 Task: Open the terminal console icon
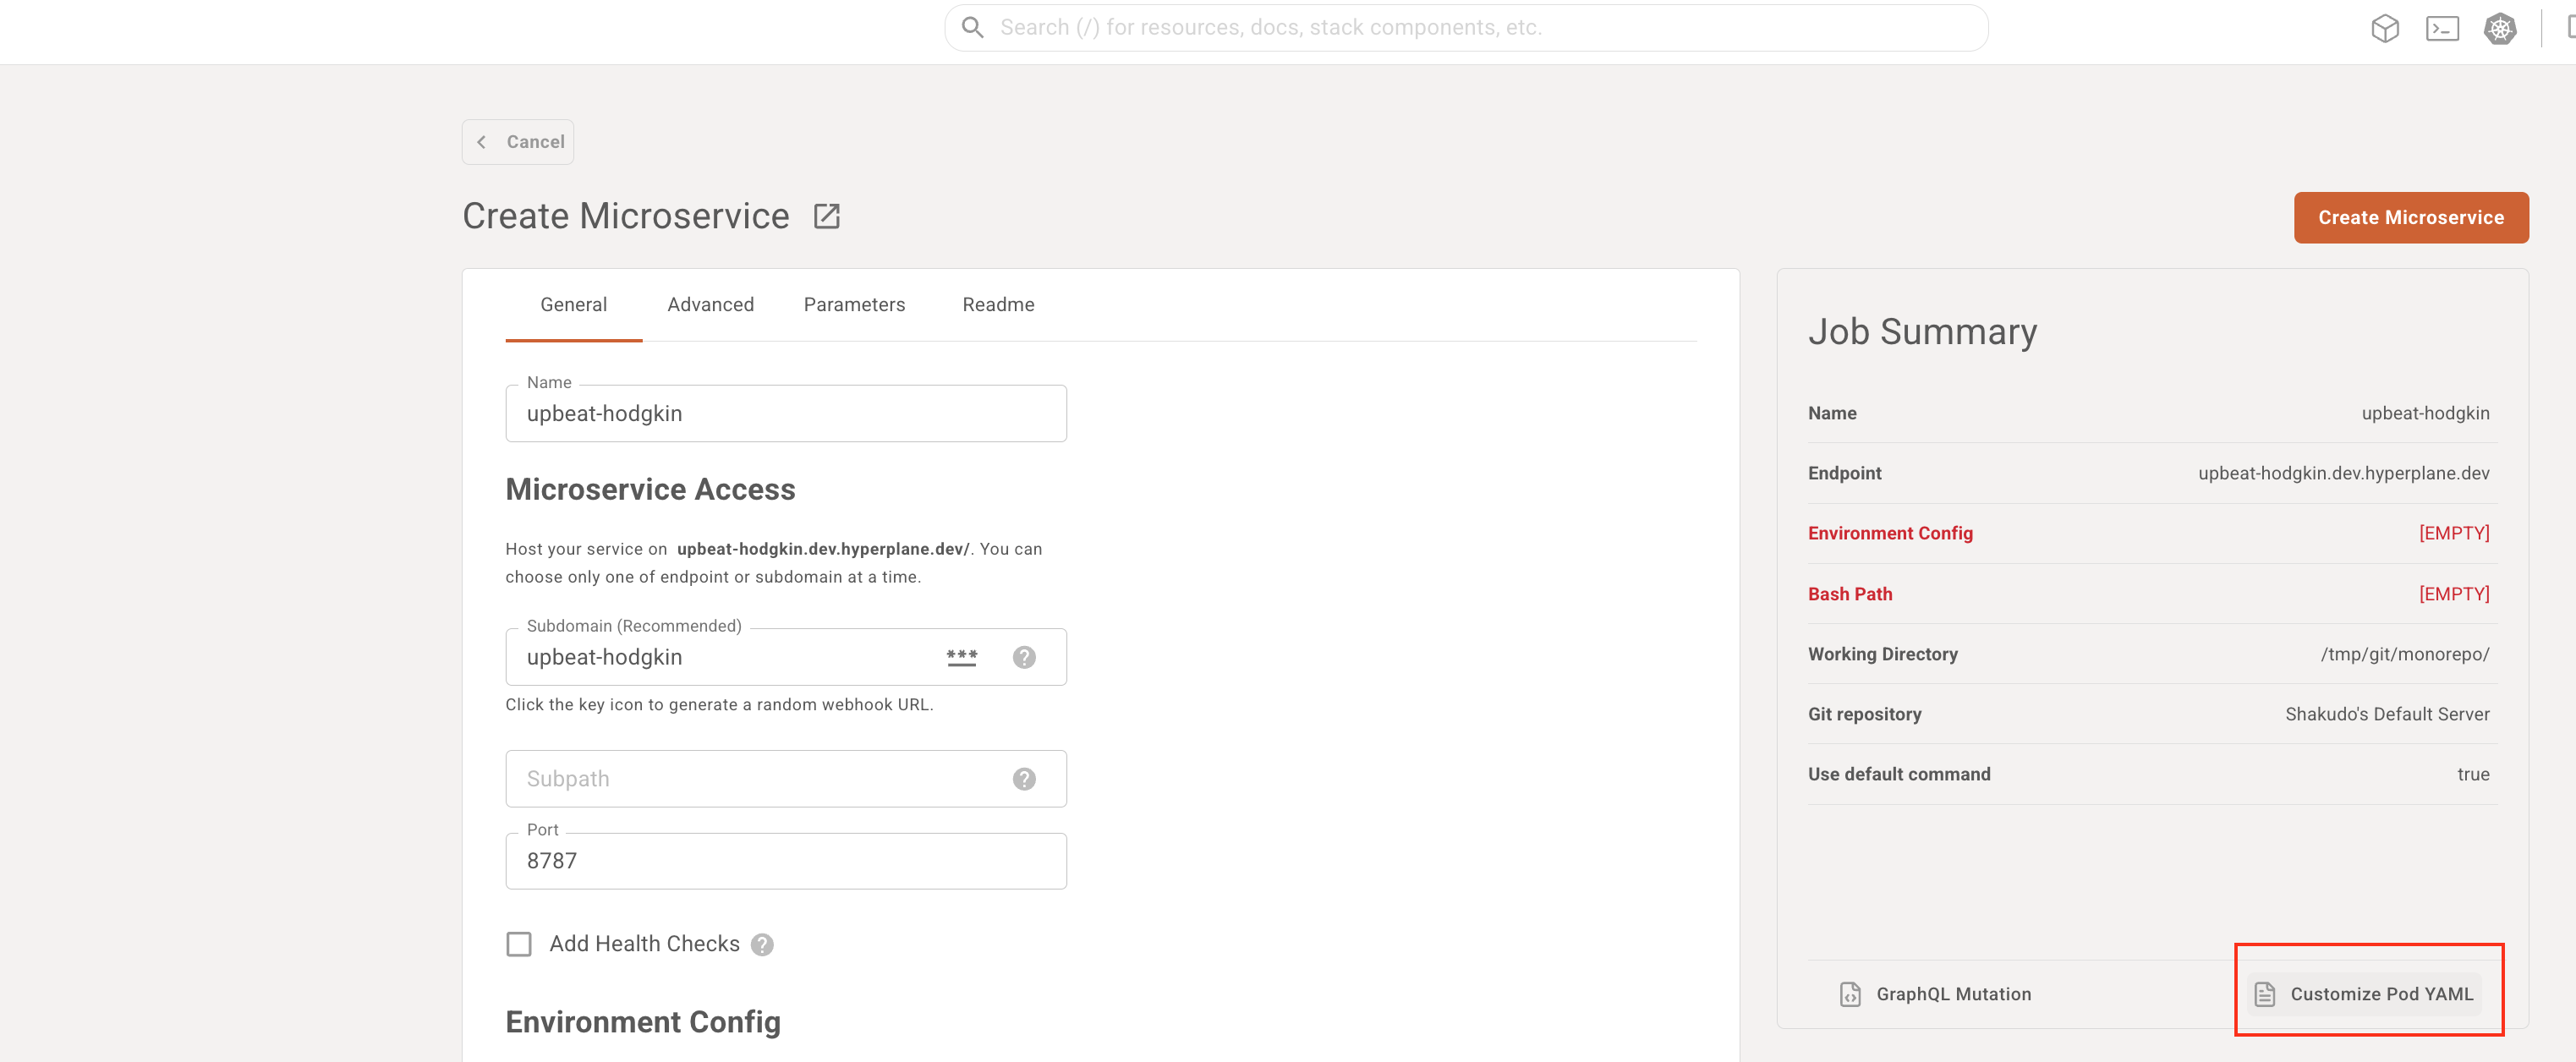coord(2442,28)
